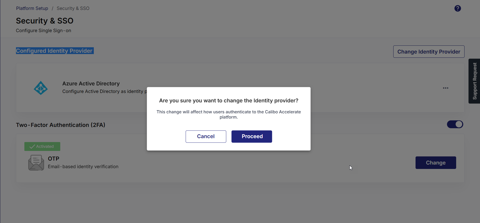480x223 pixels.
Task: Click Proceed to confirm identity provider change
Action: [252, 136]
